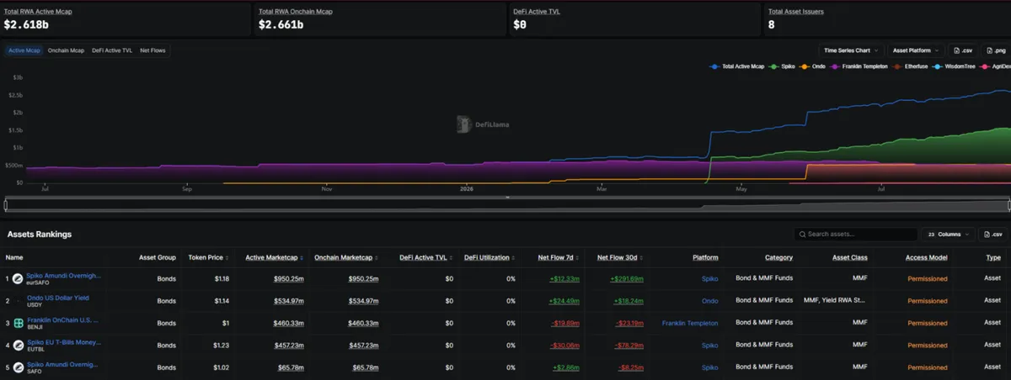Click the +$291.69m Net Flow 30d value
1011x380 pixels.
625,278
